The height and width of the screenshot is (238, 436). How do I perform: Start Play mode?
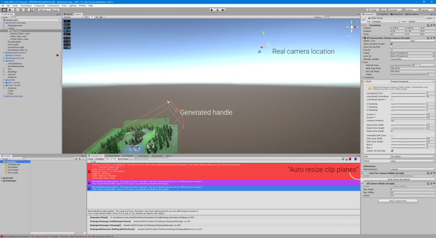click(x=212, y=10)
